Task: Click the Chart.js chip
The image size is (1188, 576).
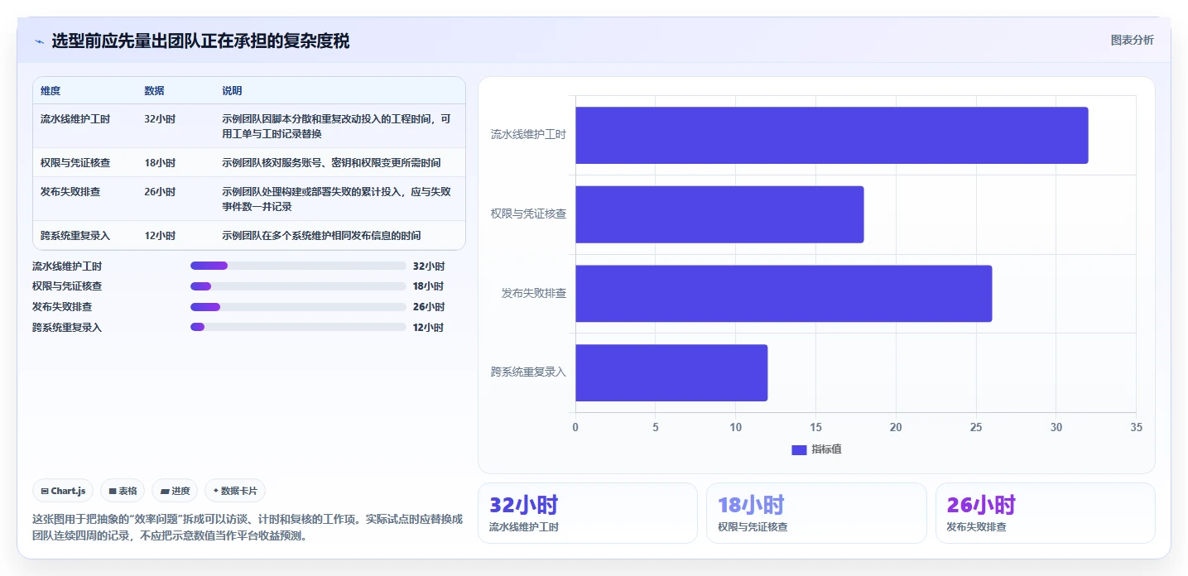Action: (x=64, y=491)
